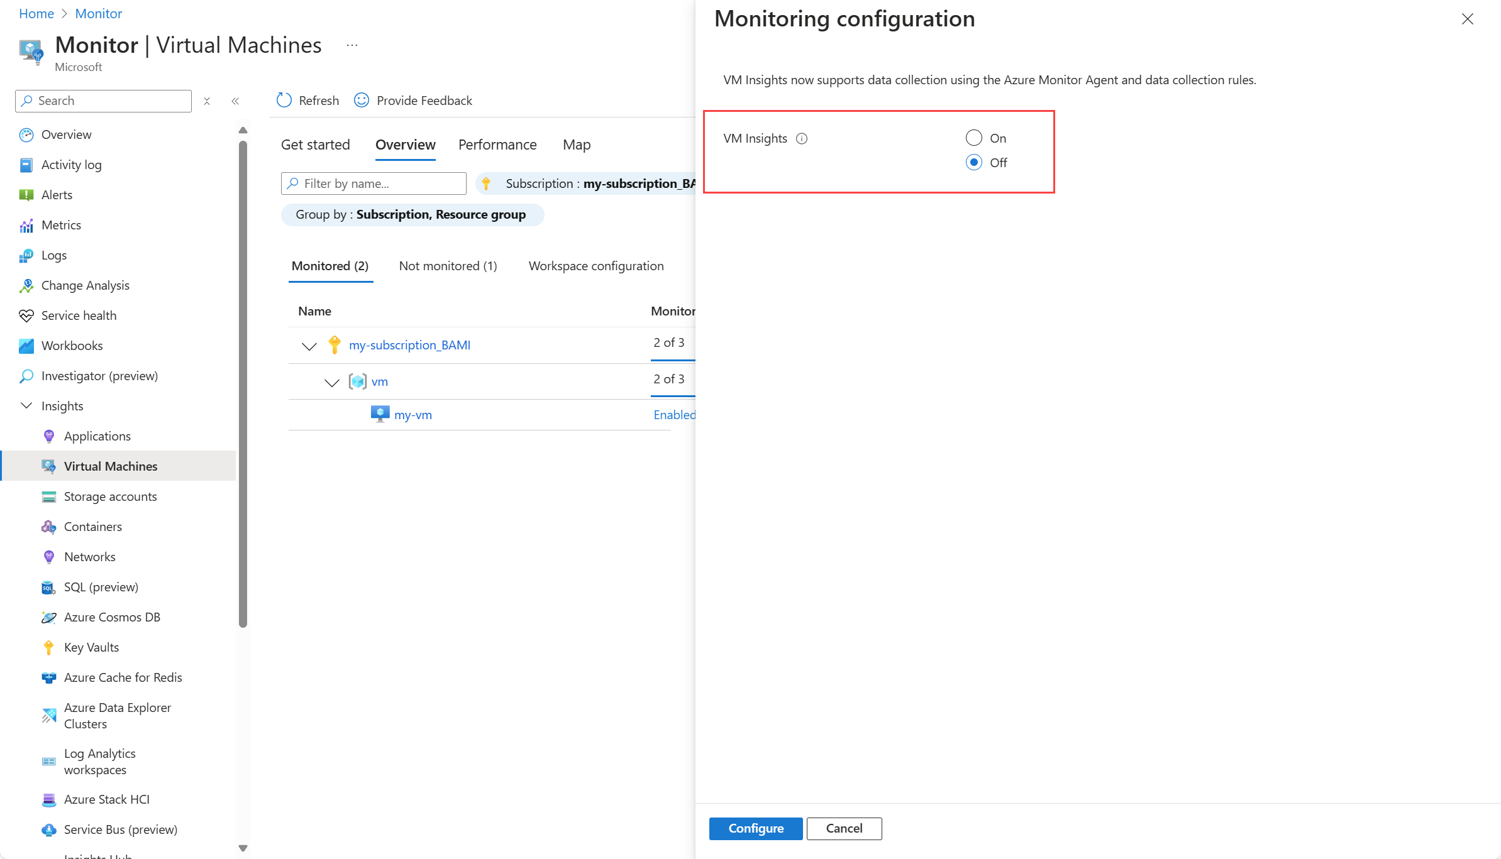
Task: Collapse the vm resource group row
Action: point(332,382)
